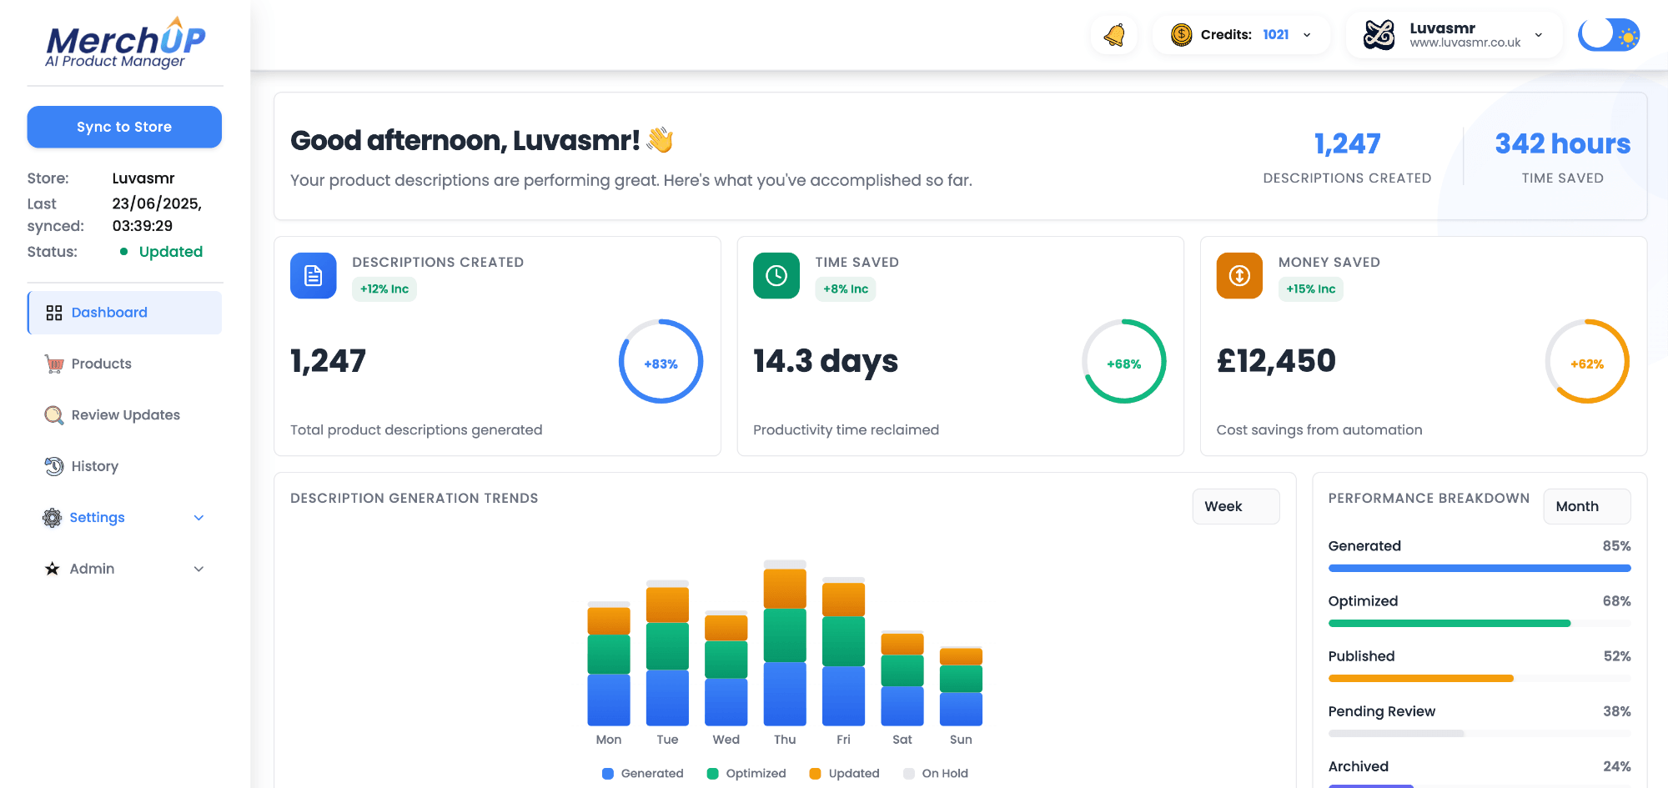Click the green Time Saved clock icon
The image size is (1668, 788).
776,276
